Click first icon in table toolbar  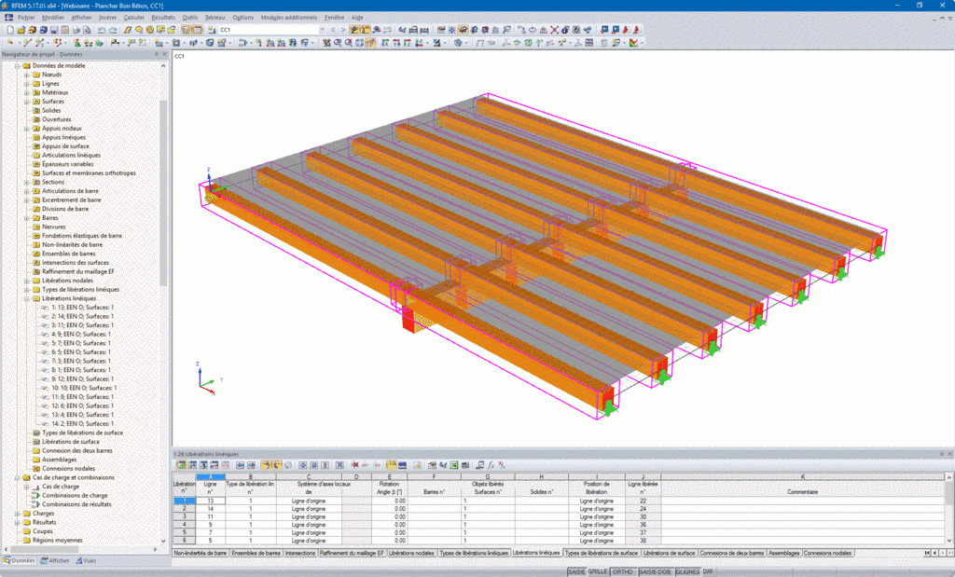[x=181, y=465]
